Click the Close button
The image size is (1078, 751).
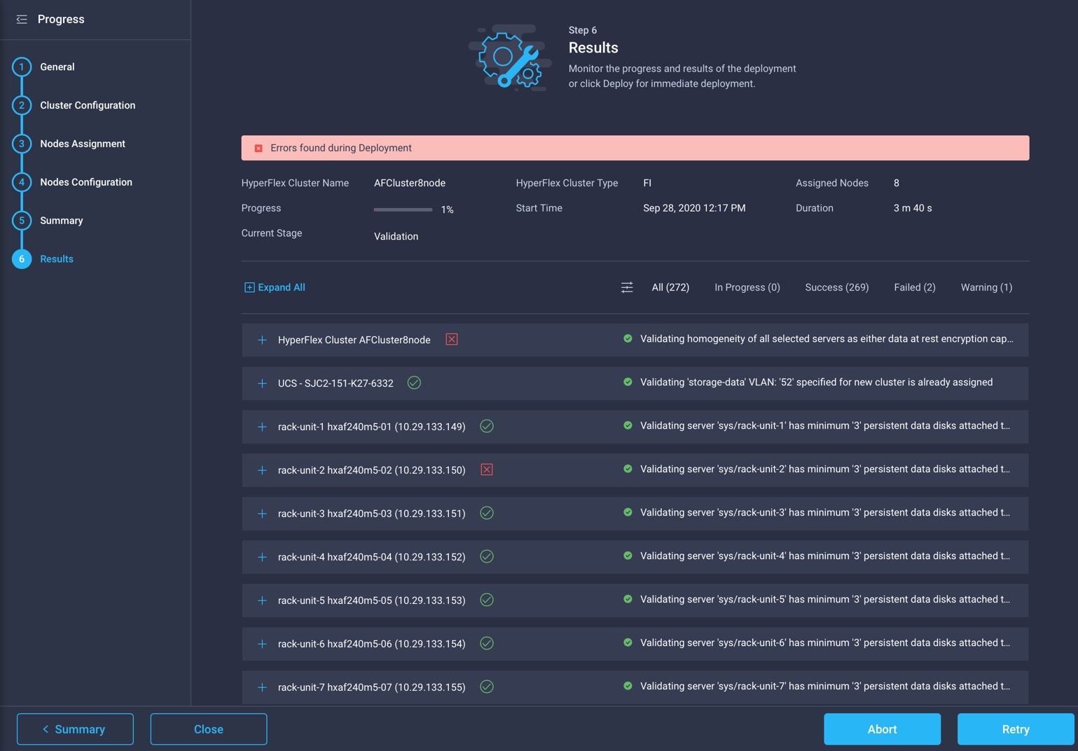click(x=209, y=729)
